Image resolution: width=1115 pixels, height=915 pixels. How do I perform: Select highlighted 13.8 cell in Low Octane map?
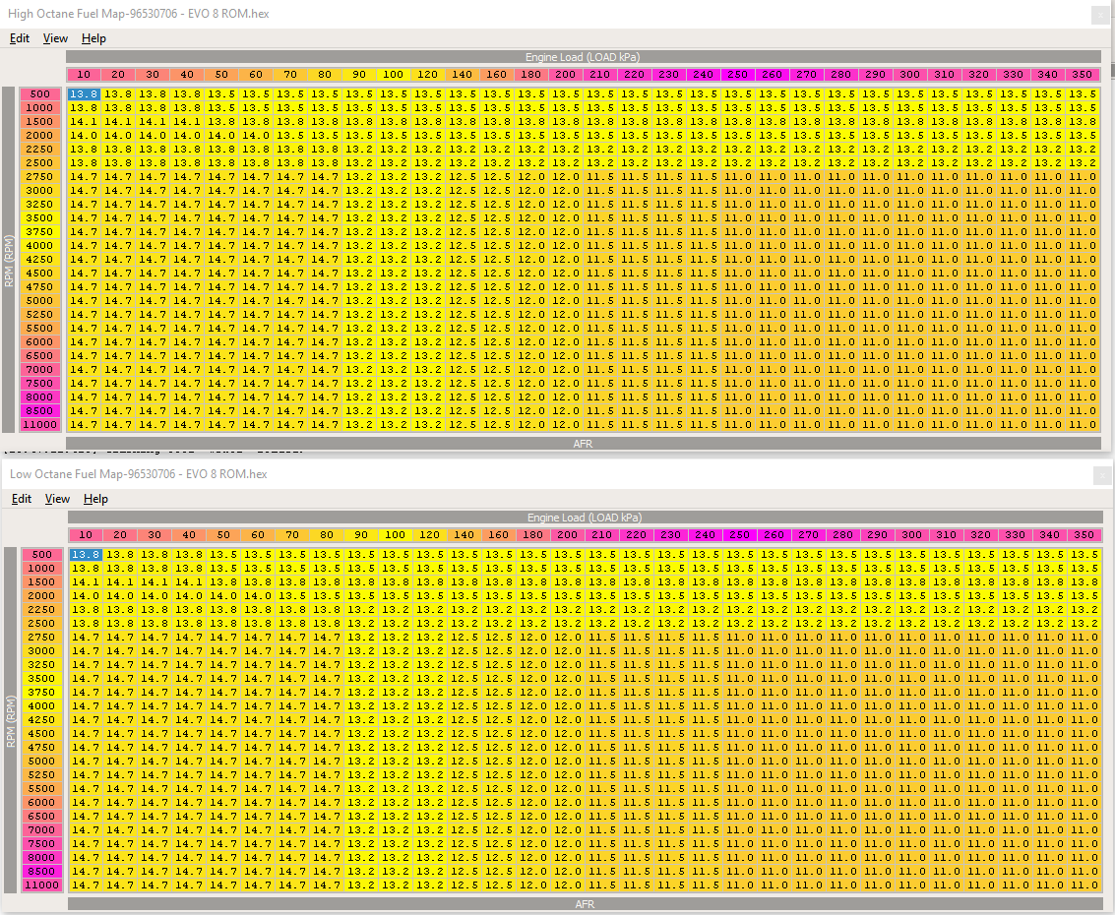(86, 554)
